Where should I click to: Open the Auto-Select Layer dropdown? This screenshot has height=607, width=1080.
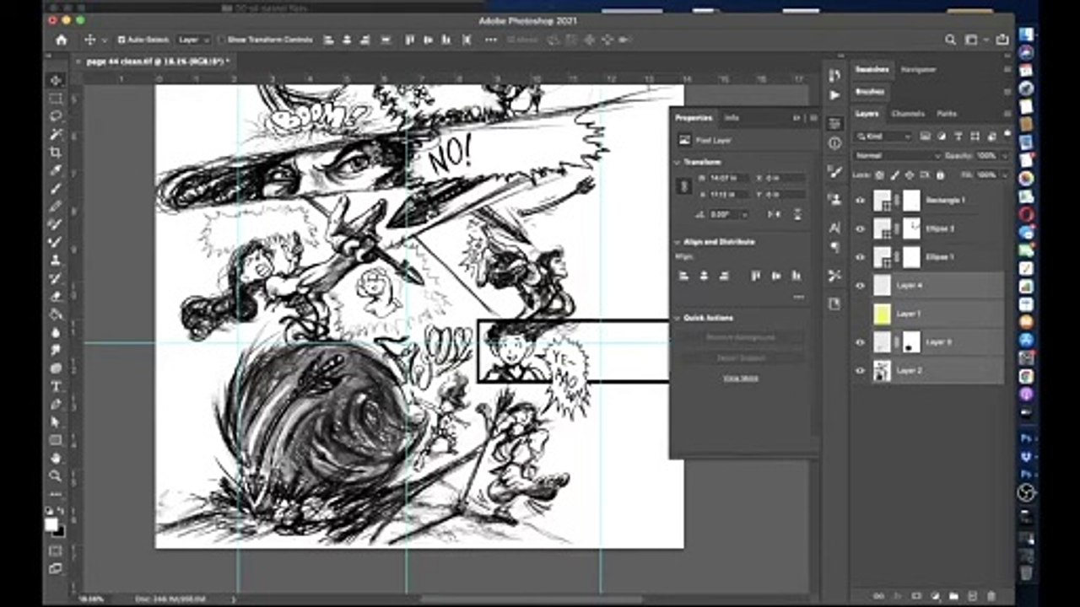coord(193,40)
